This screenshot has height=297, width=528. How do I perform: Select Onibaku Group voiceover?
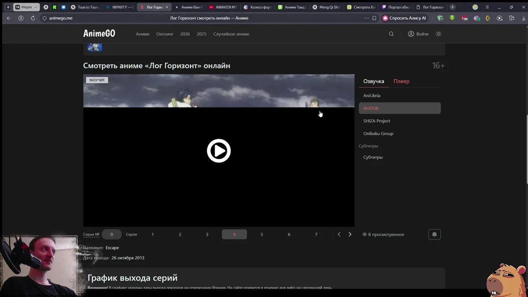coord(400,133)
